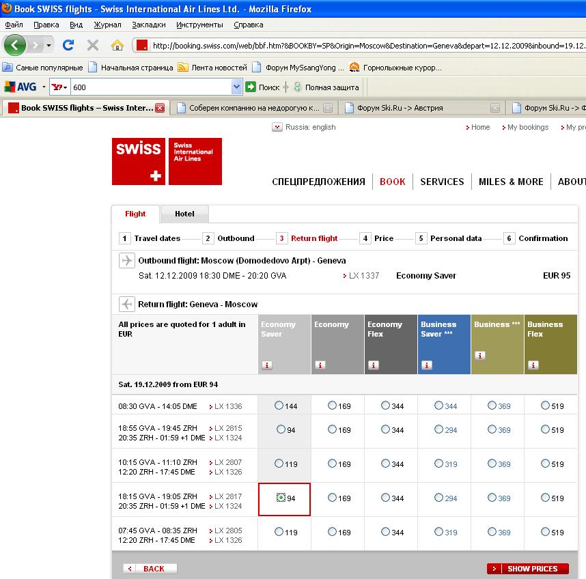Open the Правка menu
Viewport: 586px width, 579px height.
click(x=46, y=25)
